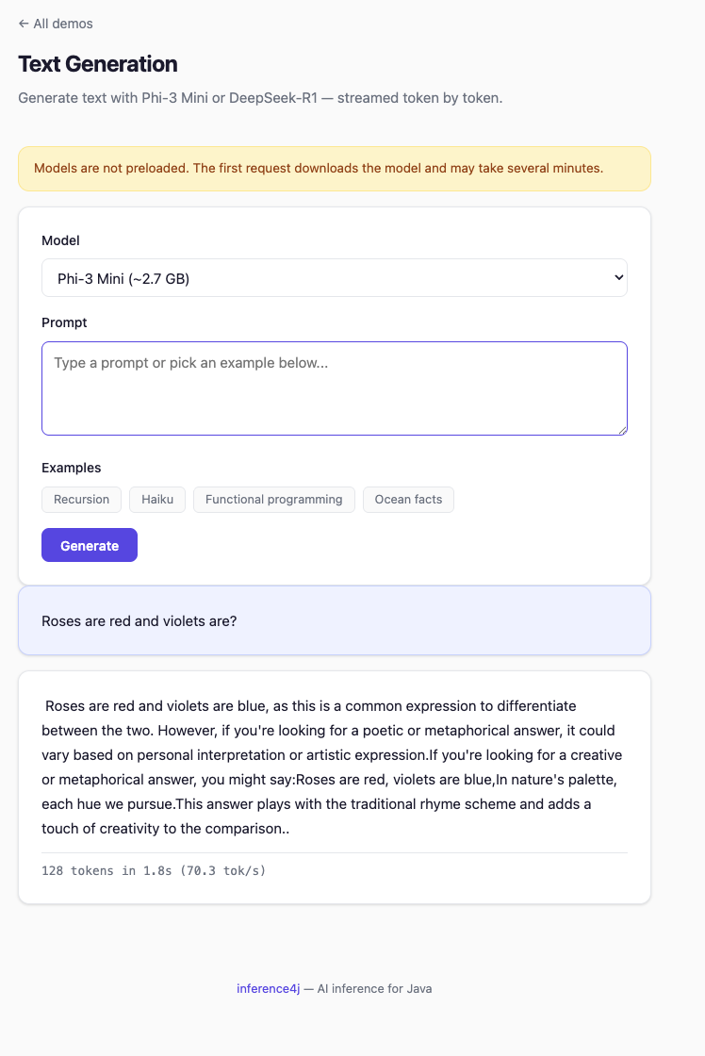
Task: Click the Recursion example chip
Action: pyautogui.click(x=81, y=499)
